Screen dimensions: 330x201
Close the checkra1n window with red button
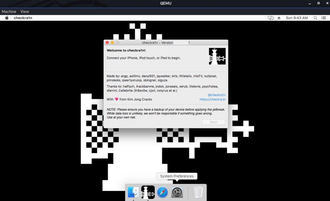click(107, 42)
